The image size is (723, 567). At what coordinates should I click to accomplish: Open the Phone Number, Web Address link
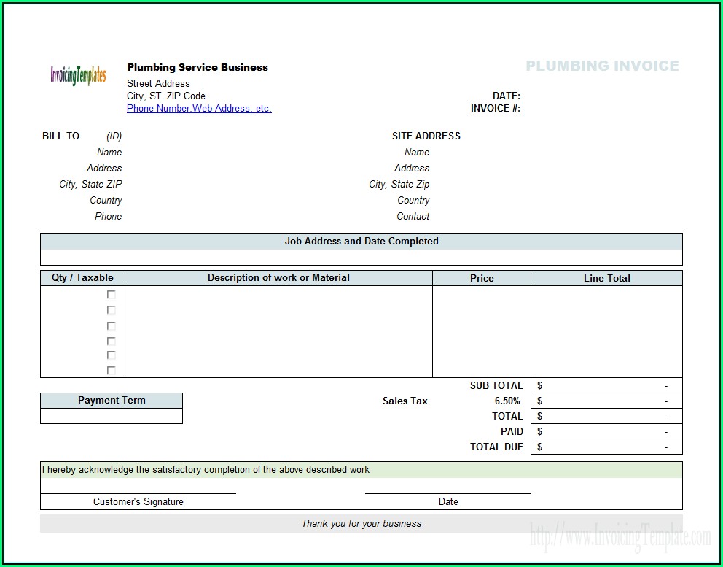pyautogui.click(x=199, y=109)
